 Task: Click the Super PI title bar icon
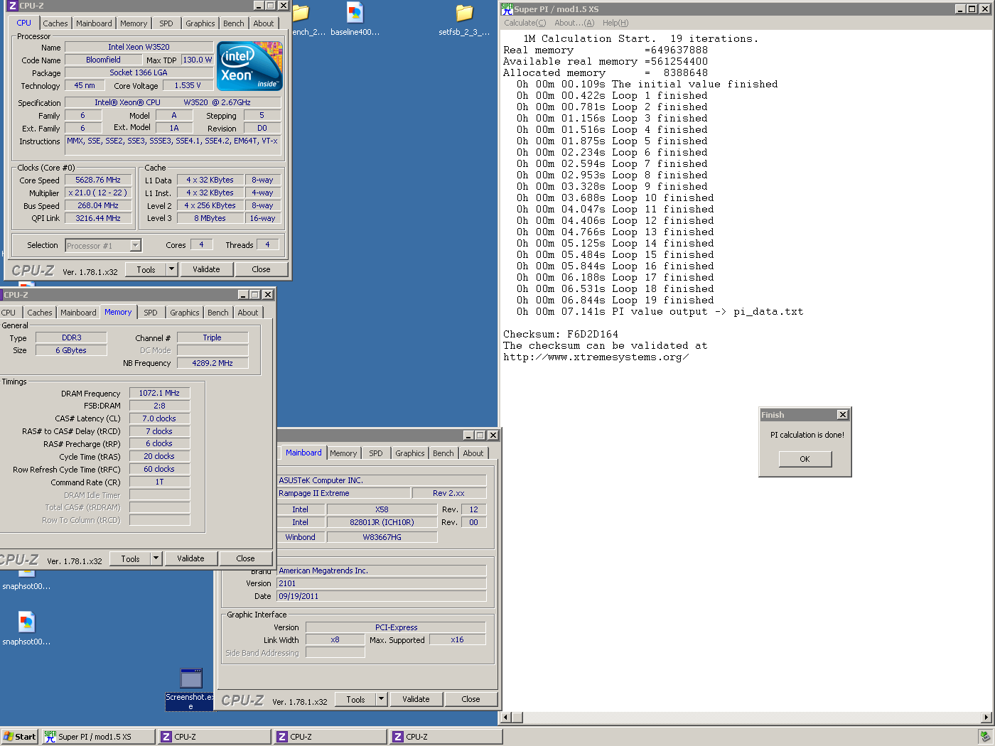[507, 9]
